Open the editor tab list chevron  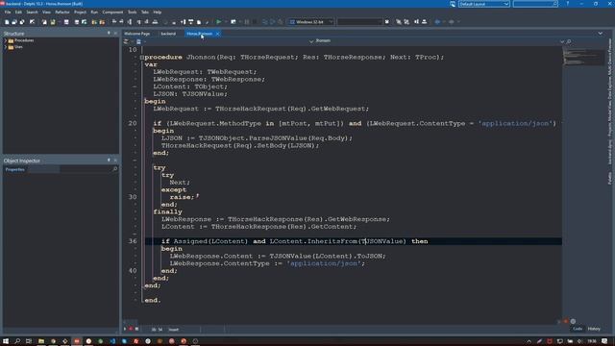pos(600,34)
